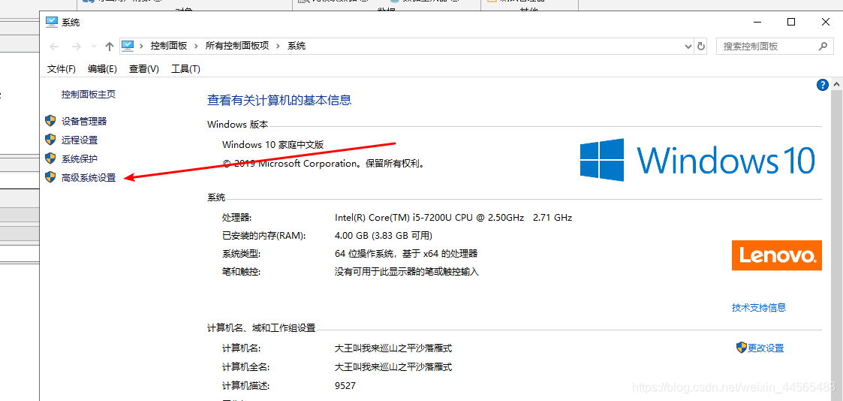Click the 计算机名 value 大王叫我来巡山之平沙落雁式
This screenshot has width=843, height=401.
[393, 348]
